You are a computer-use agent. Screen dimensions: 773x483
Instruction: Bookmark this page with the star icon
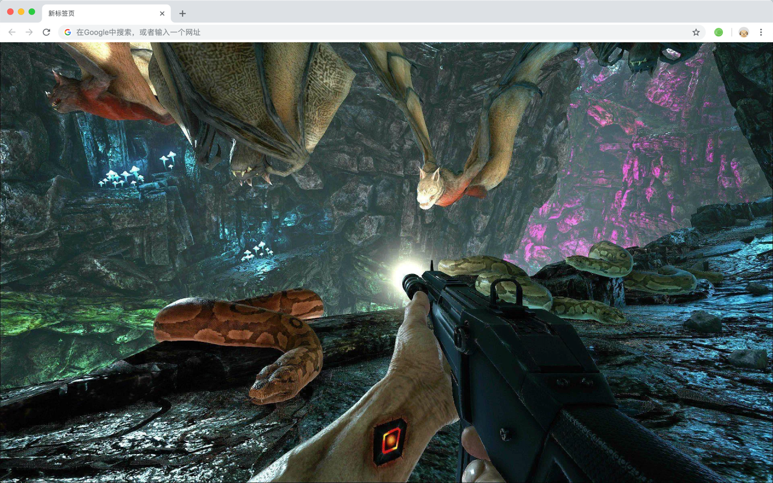[x=696, y=32]
